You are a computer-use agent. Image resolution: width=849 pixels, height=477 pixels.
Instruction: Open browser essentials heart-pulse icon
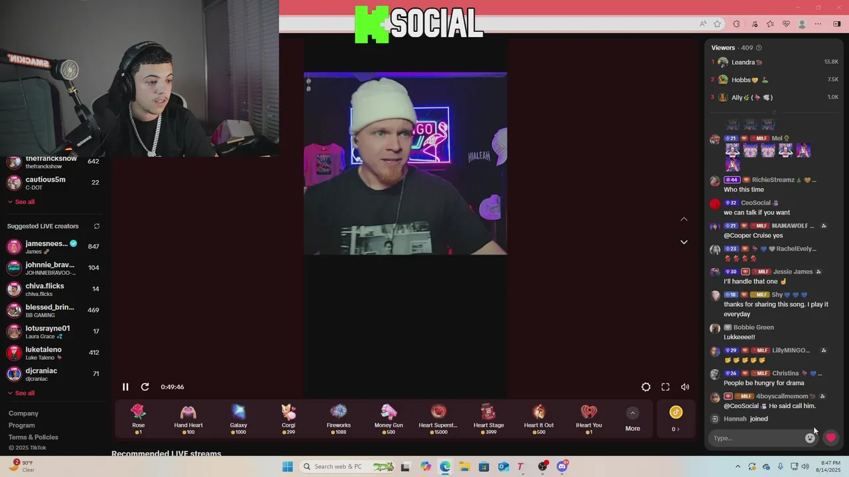tap(787, 24)
